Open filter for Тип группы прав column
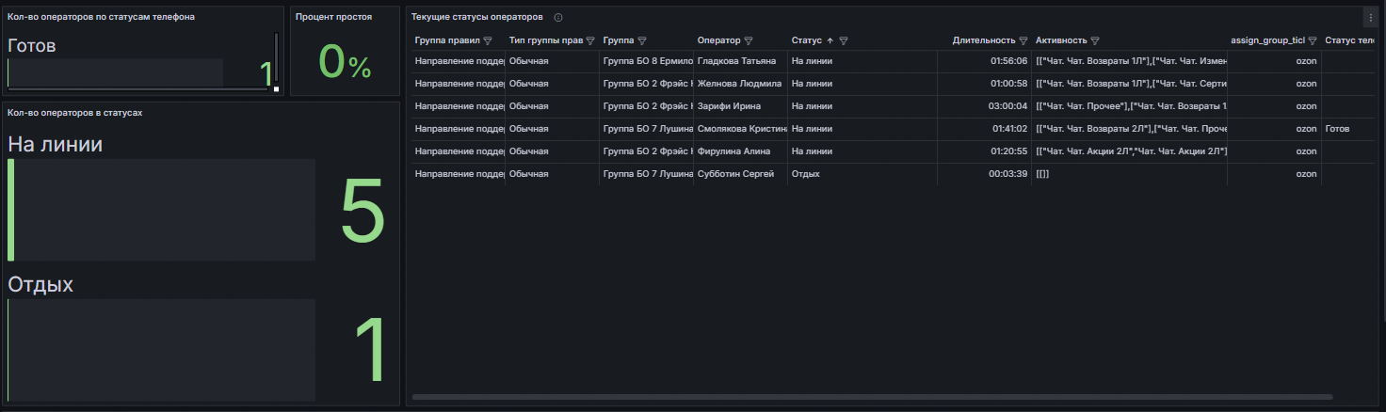1386x412 pixels. (590, 41)
